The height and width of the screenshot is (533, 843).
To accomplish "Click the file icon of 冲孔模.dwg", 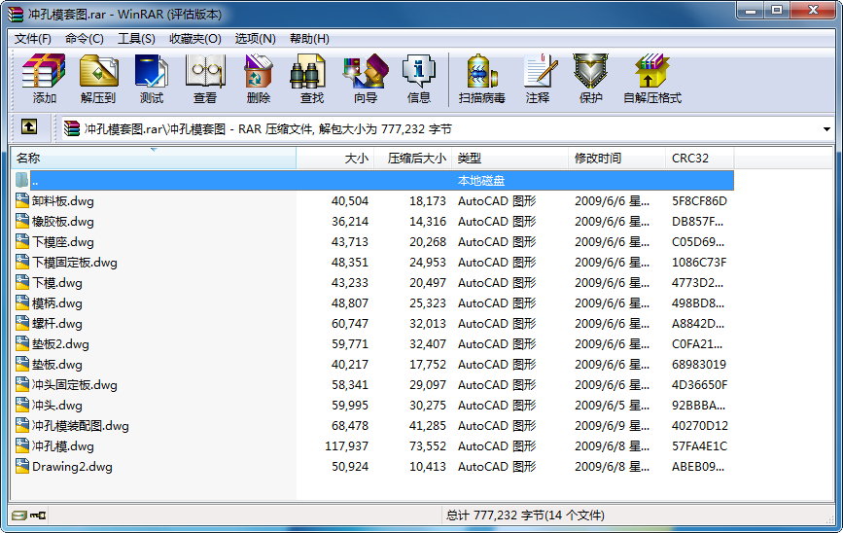I will pos(22,445).
